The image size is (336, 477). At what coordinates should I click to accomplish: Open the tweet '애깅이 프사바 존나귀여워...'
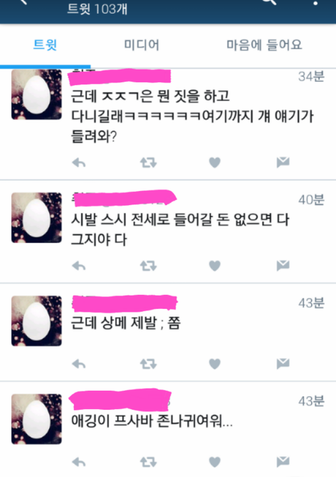tap(152, 422)
